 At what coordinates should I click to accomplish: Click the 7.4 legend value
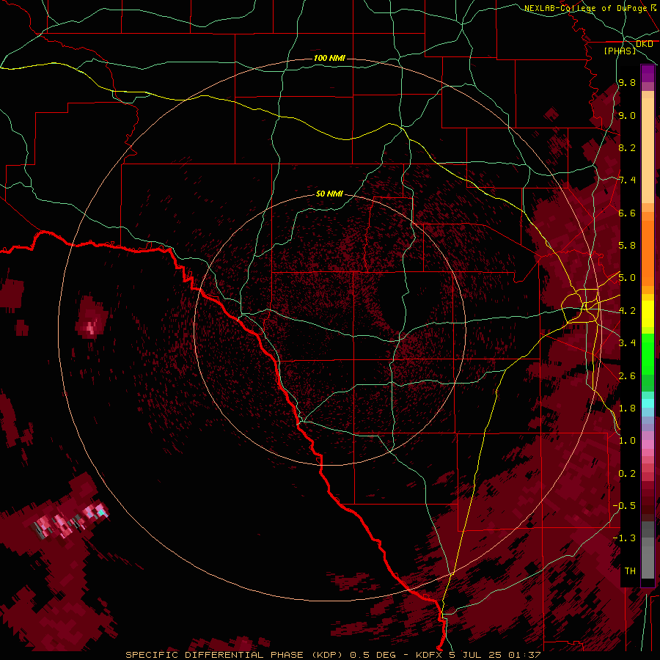click(627, 180)
